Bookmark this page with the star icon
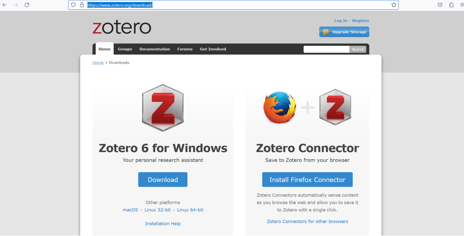This screenshot has height=236, width=464. [x=394, y=5]
